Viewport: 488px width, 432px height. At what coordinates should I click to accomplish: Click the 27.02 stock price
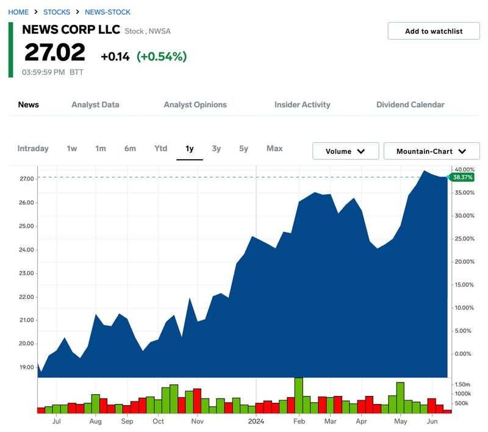55,52
